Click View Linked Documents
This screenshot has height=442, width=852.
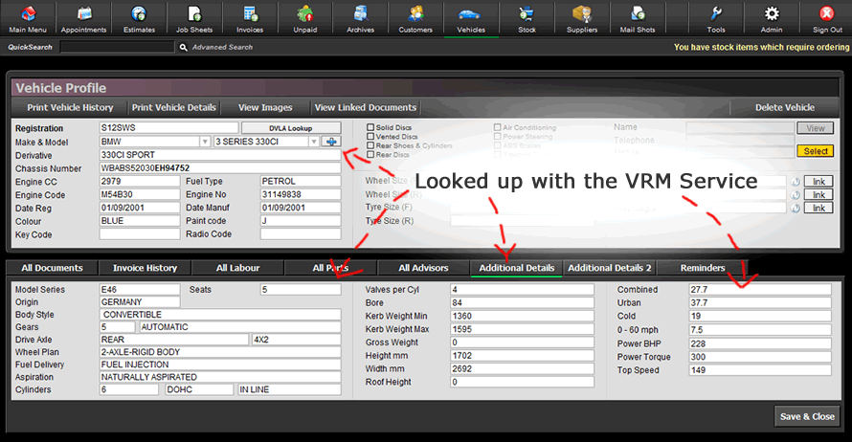(x=366, y=107)
